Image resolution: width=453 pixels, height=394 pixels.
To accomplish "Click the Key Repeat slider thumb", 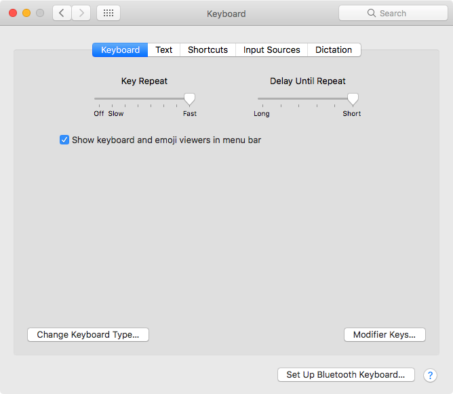I will 190,99.
